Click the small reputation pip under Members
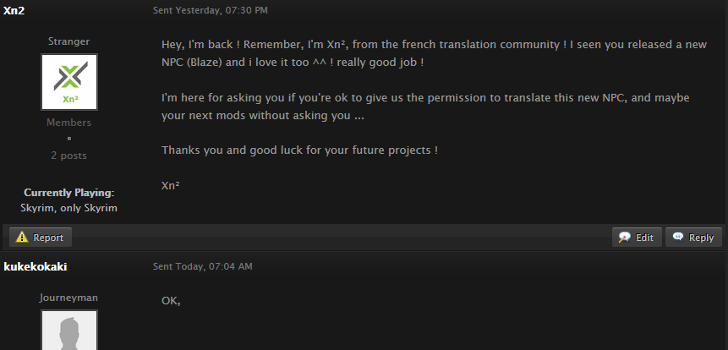This screenshot has width=728, height=350. pos(69,139)
